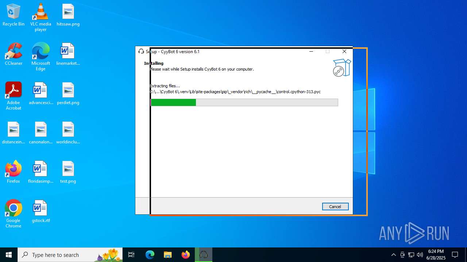The width and height of the screenshot is (467, 262).
Task: Select the gstock.rtf document icon
Action: (40, 212)
